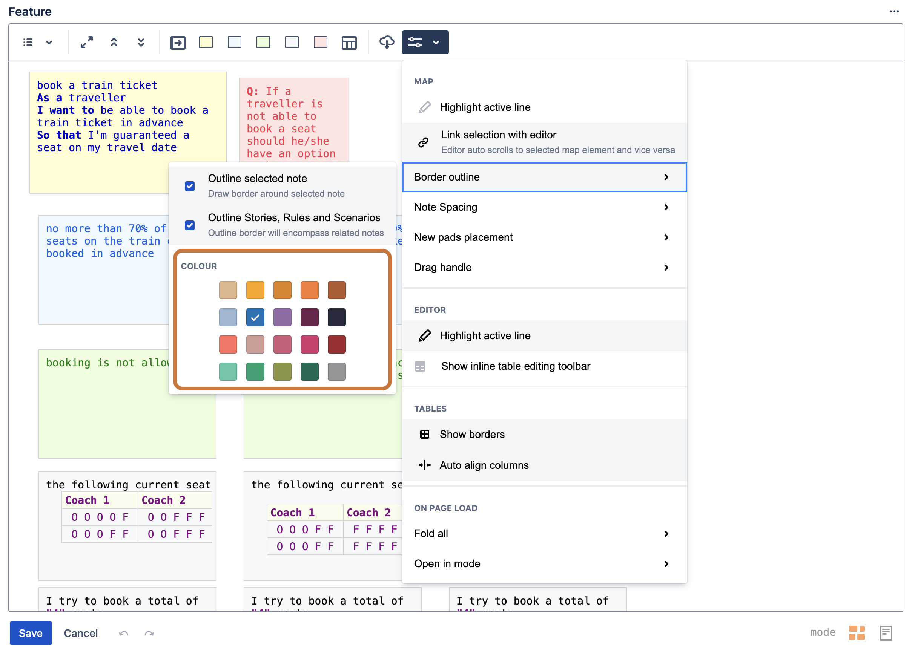
Task: Toggle Link selection with editor
Action: [544, 142]
